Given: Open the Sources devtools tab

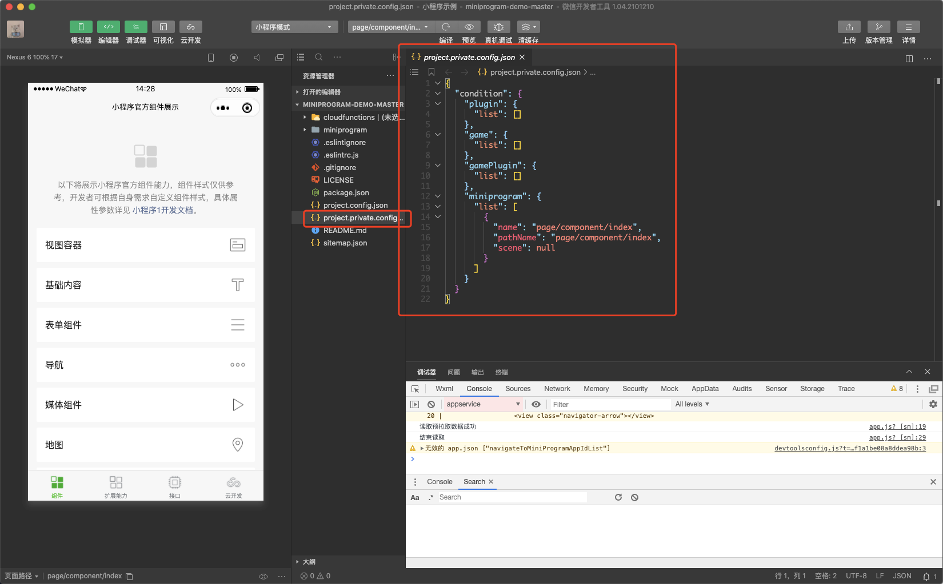Looking at the screenshot, I should (x=518, y=389).
